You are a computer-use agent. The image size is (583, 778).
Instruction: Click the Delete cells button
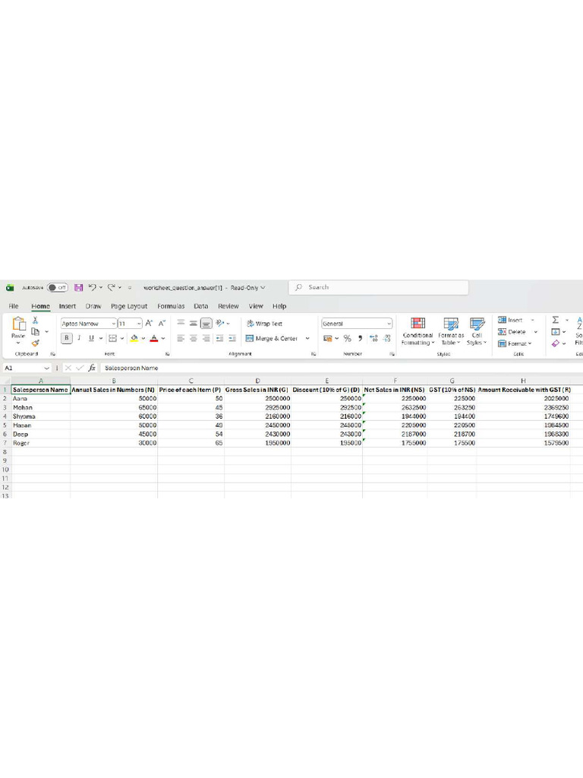(512, 331)
